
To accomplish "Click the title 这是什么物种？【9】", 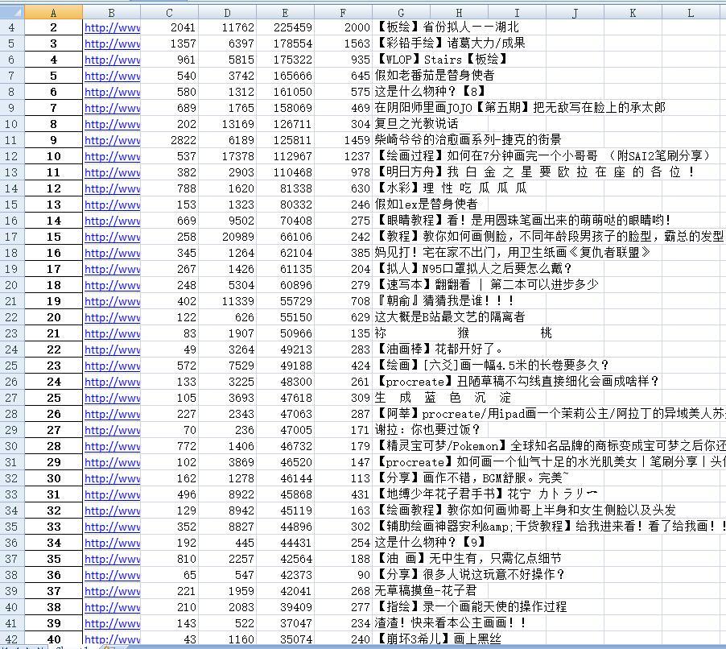I will [430, 542].
